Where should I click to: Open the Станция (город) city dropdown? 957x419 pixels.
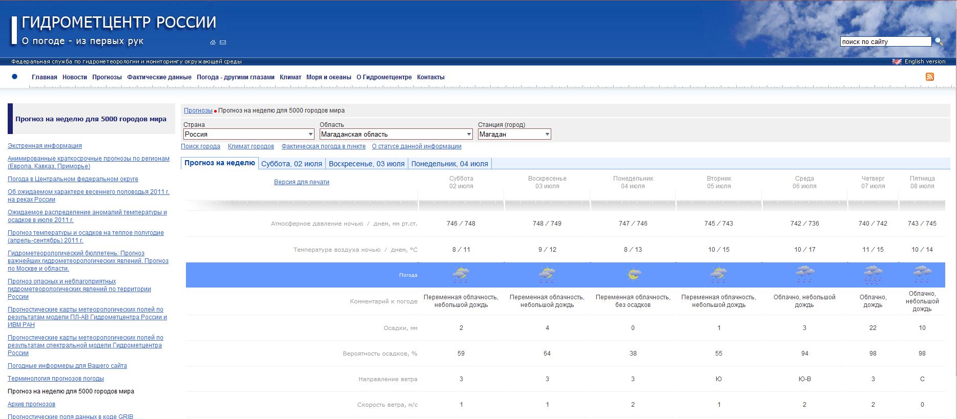tap(514, 134)
